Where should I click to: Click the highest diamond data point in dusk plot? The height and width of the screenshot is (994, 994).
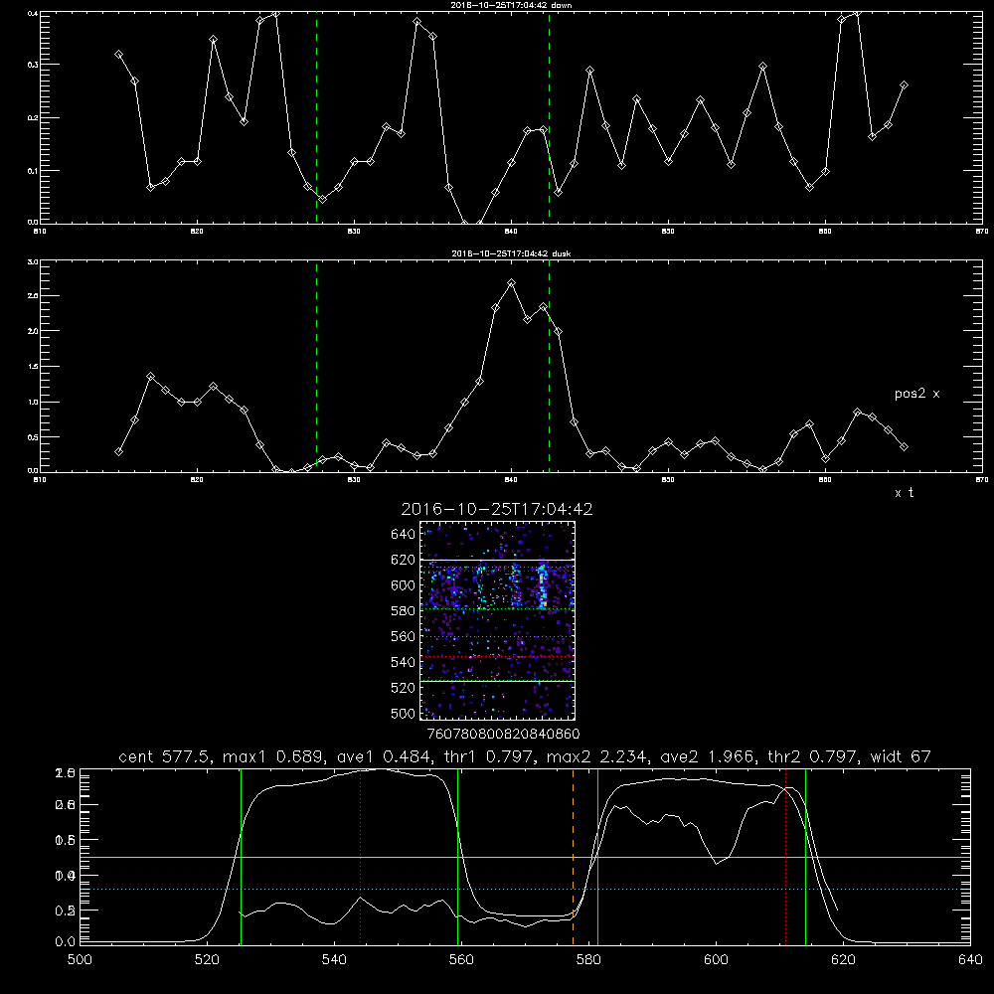[x=512, y=282]
